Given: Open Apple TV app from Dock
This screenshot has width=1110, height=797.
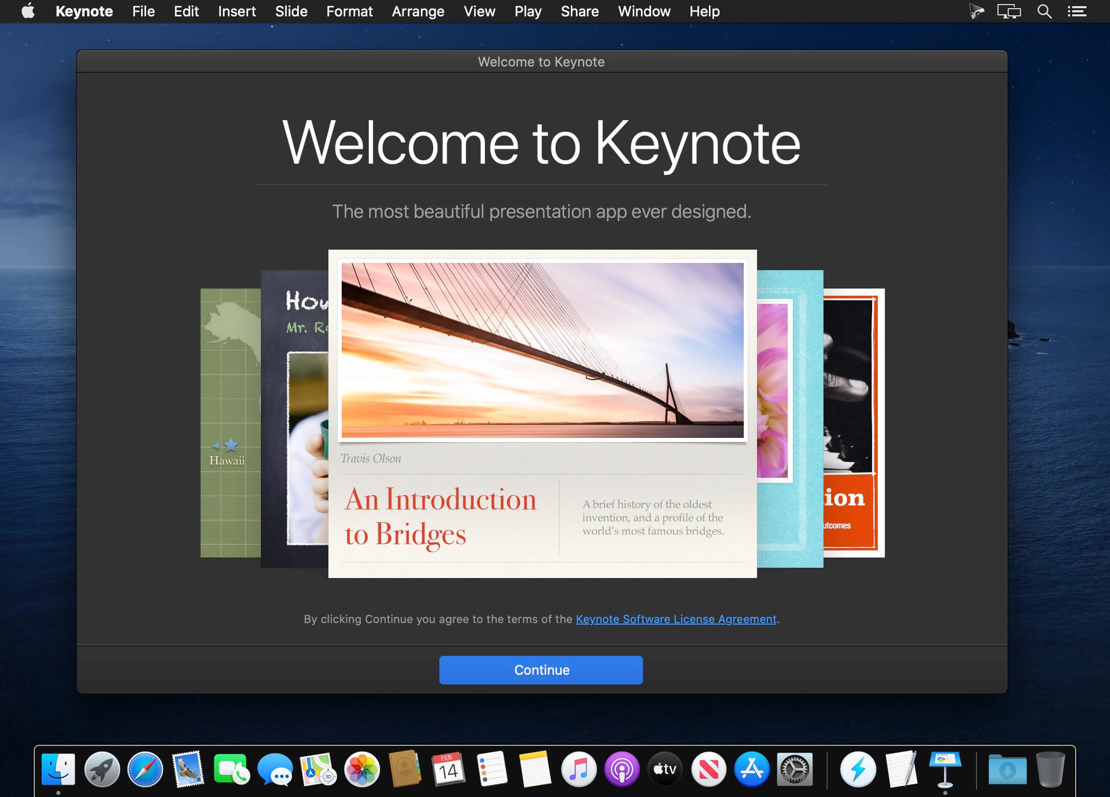Looking at the screenshot, I should point(663,768).
